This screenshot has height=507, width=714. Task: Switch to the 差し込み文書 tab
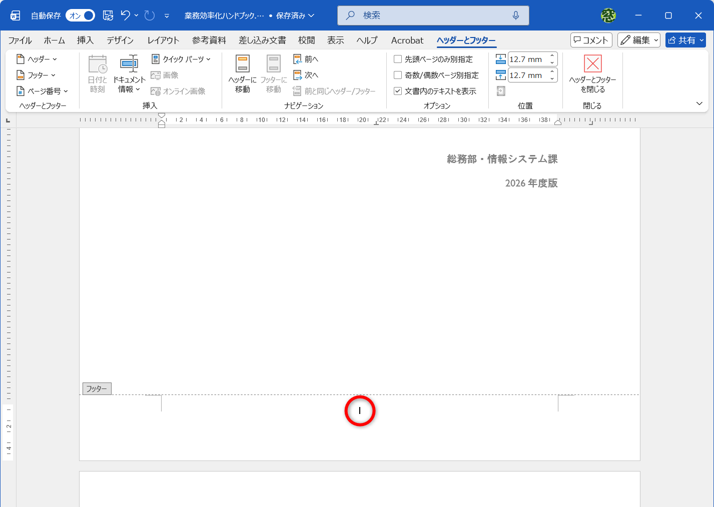[262, 40]
